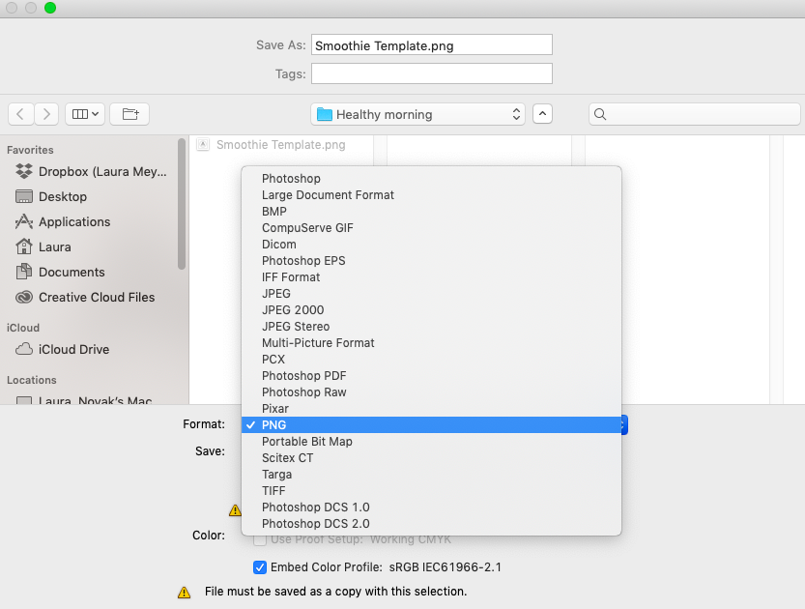Open Documents in Favorites sidebar

61,273
